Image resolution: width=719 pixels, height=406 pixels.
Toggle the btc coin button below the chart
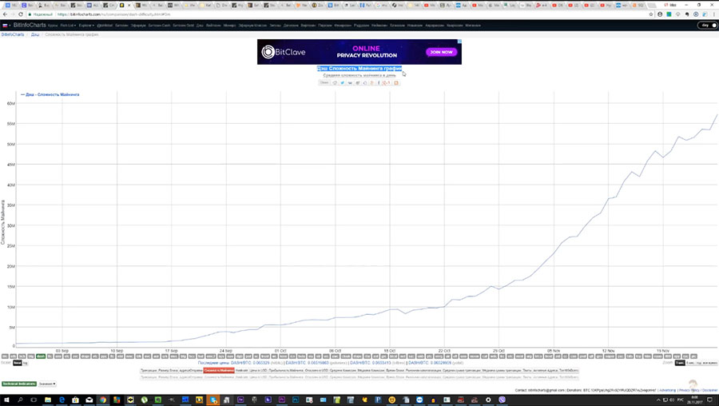pyautogui.click(x=5, y=356)
